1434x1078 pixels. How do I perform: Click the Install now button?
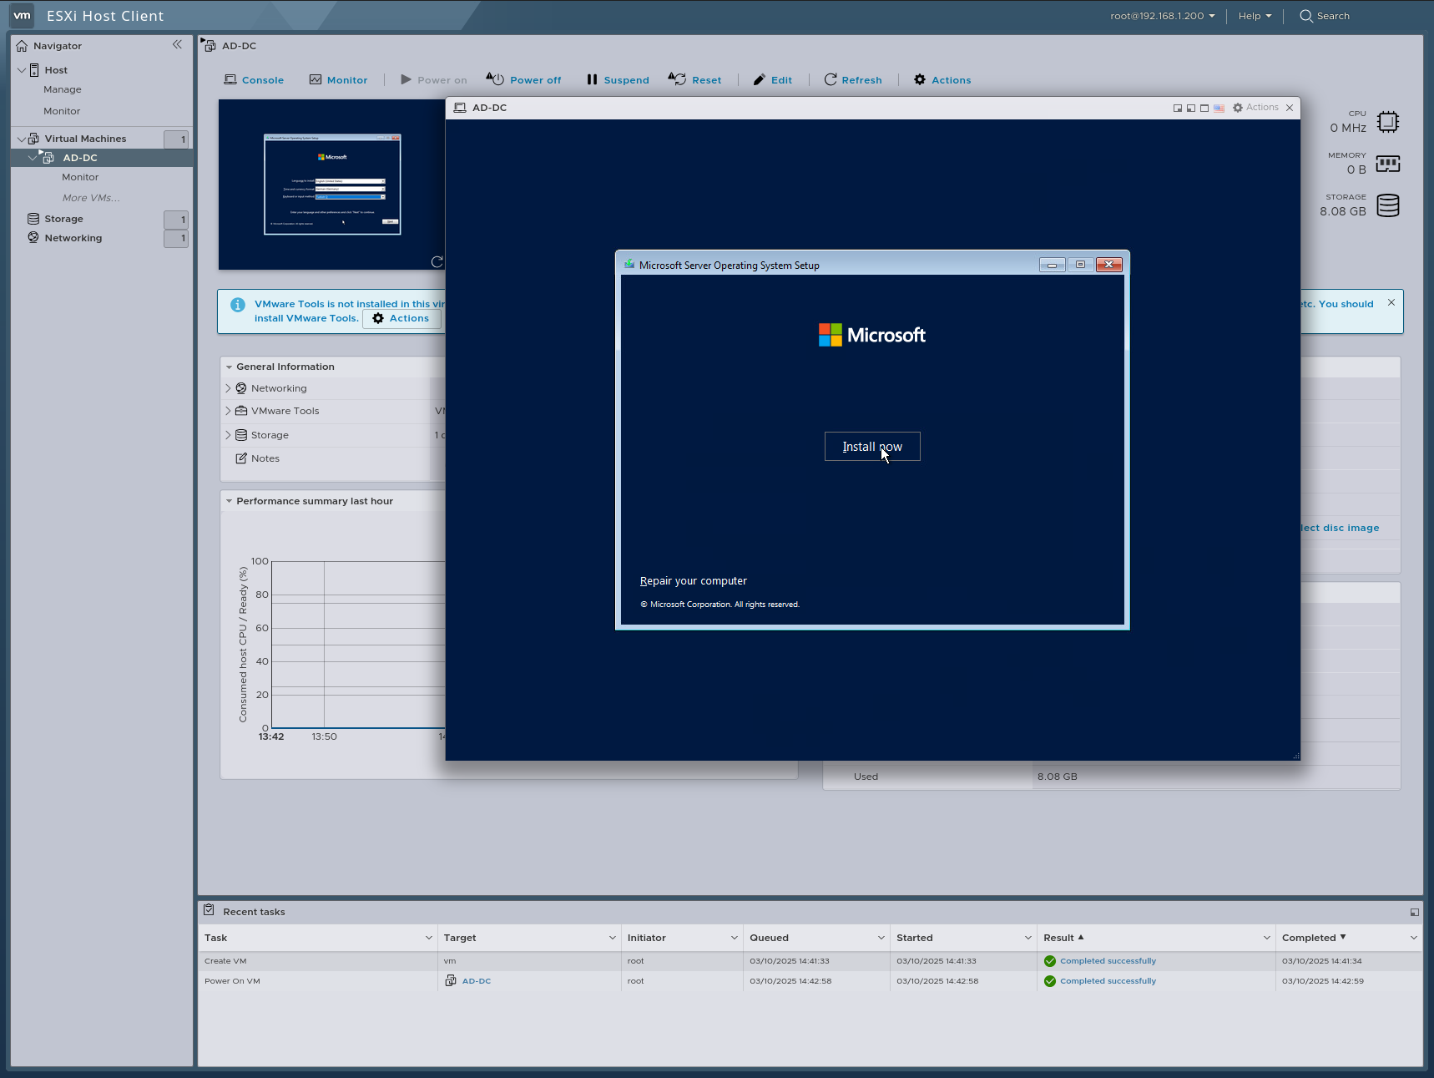click(871, 446)
